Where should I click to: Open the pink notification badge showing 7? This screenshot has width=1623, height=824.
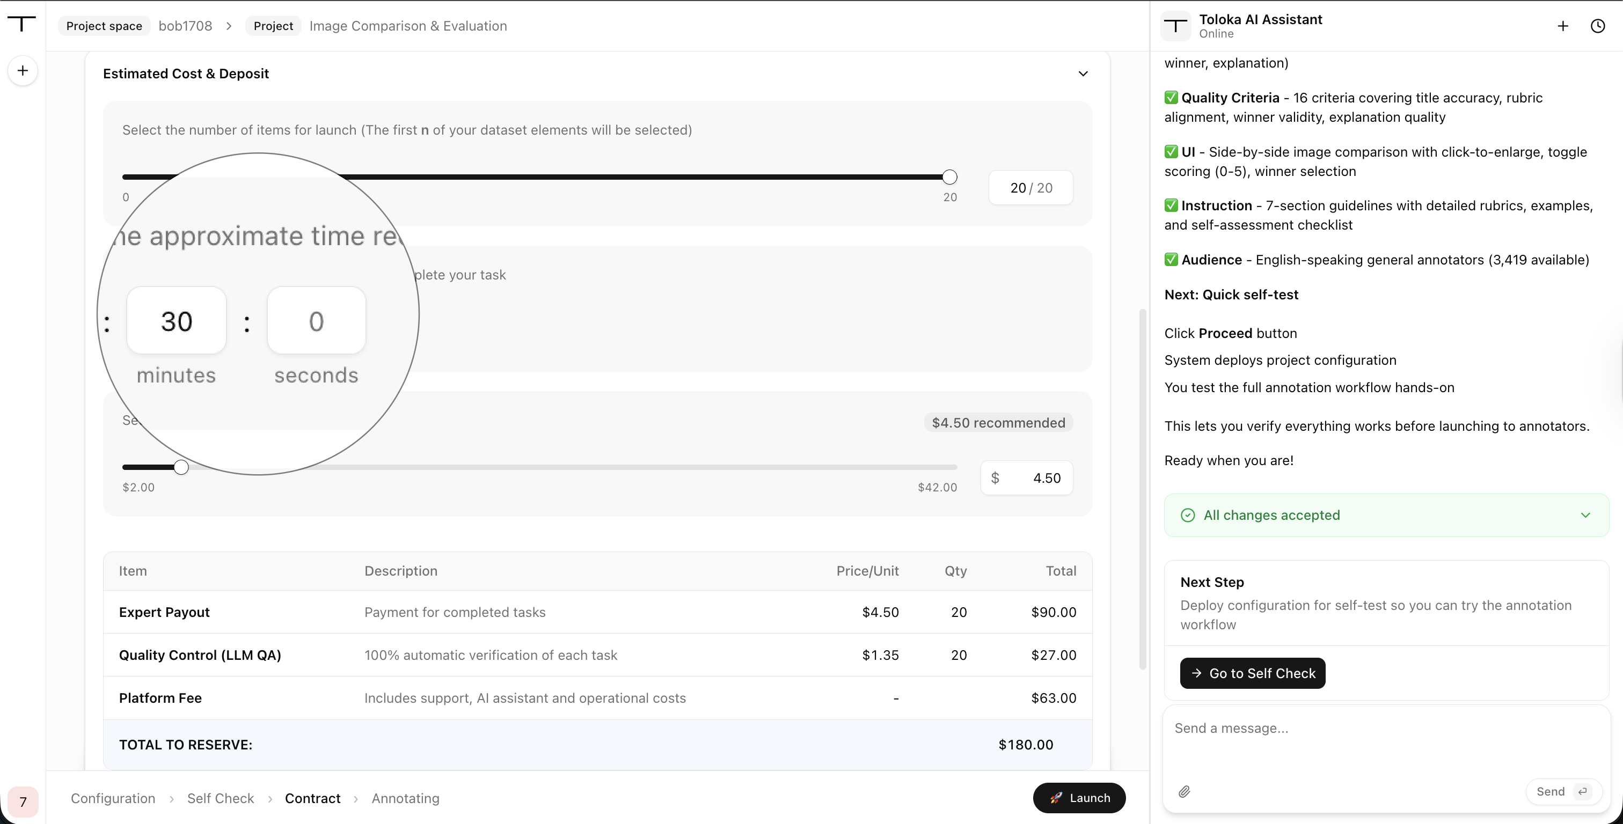[x=23, y=801]
